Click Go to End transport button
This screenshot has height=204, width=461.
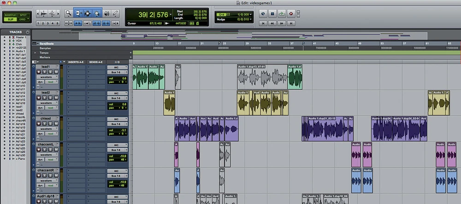point(291,23)
